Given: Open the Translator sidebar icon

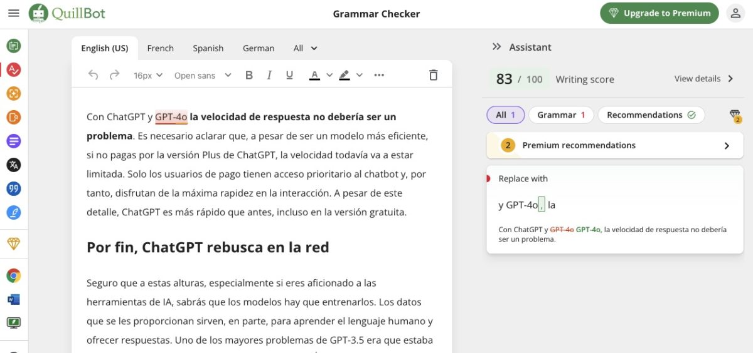Looking at the screenshot, I should [x=13, y=165].
